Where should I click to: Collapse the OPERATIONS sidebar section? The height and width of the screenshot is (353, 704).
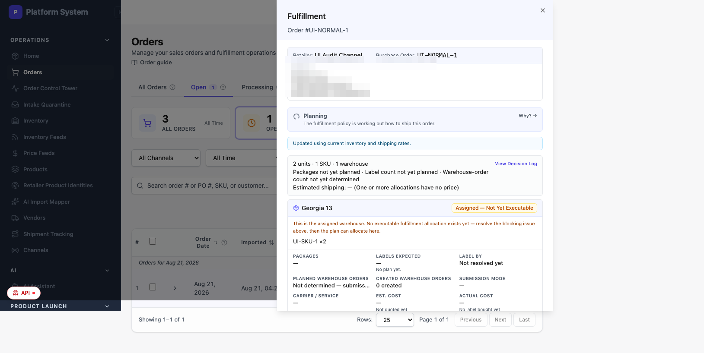tap(107, 40)
